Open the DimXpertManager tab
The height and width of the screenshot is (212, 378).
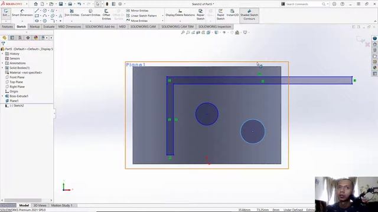[x=28, y=38]
